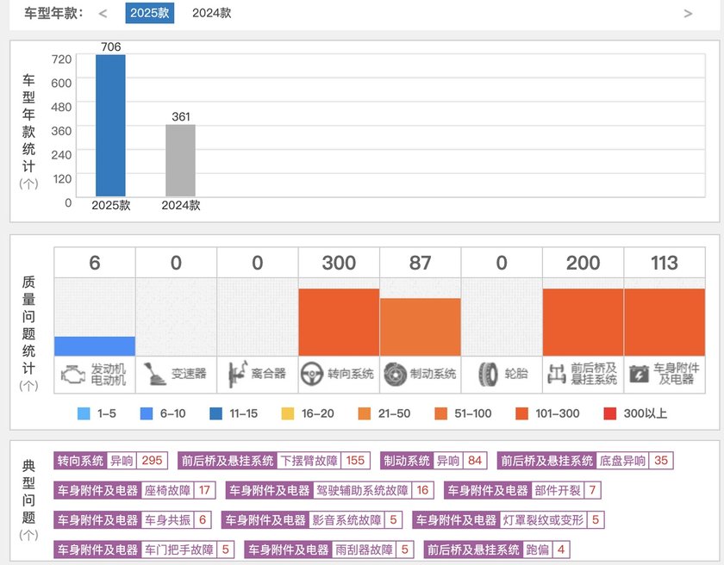724x565 pixels.
Task: Switch to the 2025款 model year tab
Action: click(x=149, y=13)
